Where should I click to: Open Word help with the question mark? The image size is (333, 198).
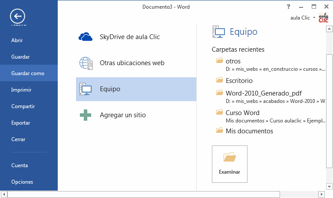[x=288, y=7]
